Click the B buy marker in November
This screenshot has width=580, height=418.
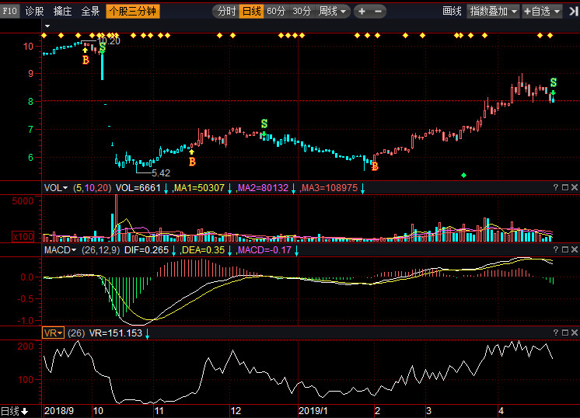[192, 162]
